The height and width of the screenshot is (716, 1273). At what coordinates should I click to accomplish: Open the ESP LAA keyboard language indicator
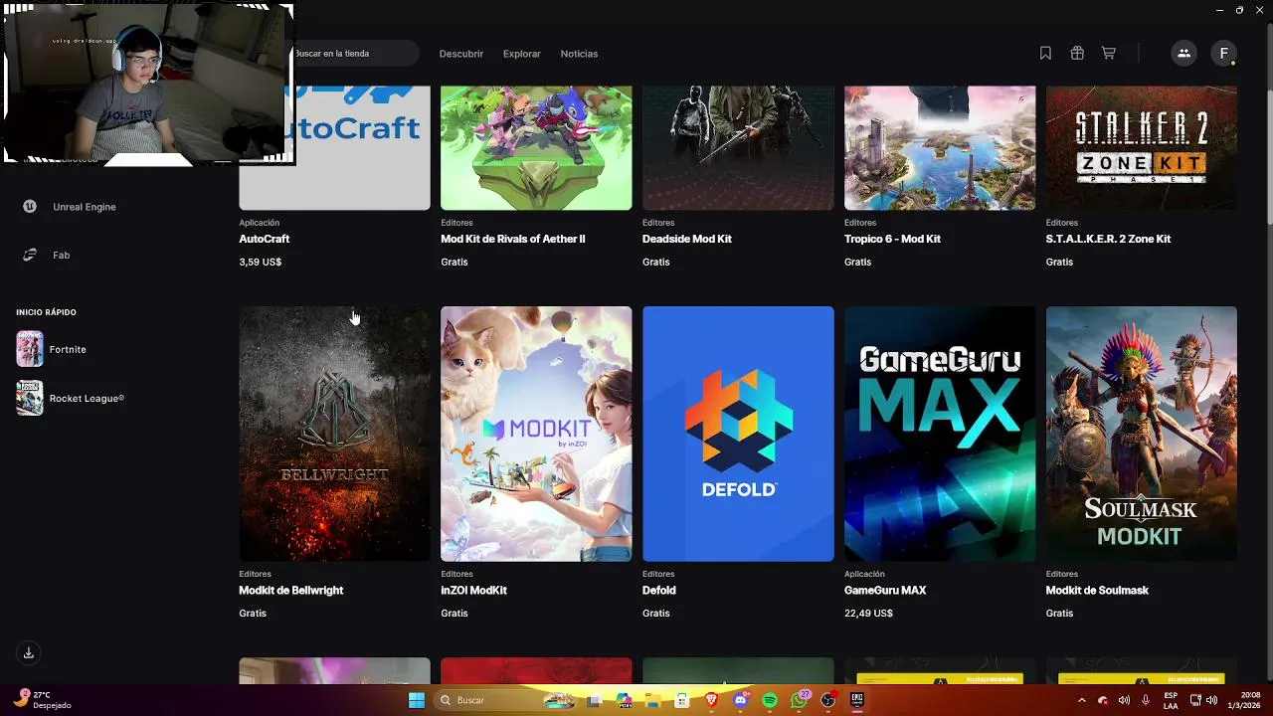pyautogui.click(x=1171, y=700)
